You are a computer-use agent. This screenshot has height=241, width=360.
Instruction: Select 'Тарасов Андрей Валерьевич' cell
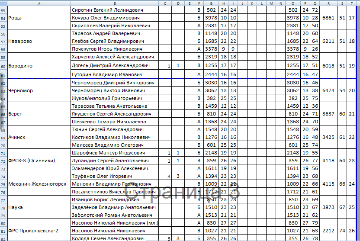tap(115, 33)
